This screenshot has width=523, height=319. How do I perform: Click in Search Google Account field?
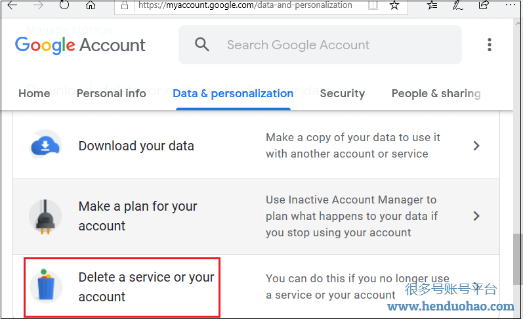point(328,45)
